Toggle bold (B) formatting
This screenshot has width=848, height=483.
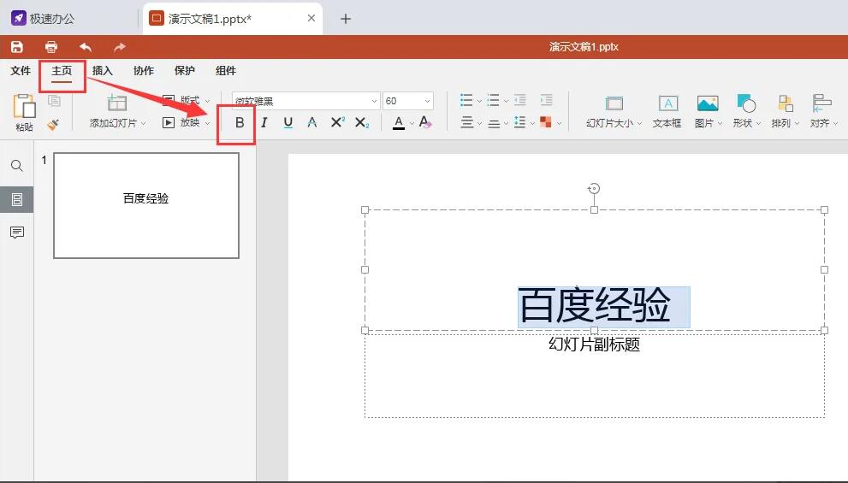[240, 122]
